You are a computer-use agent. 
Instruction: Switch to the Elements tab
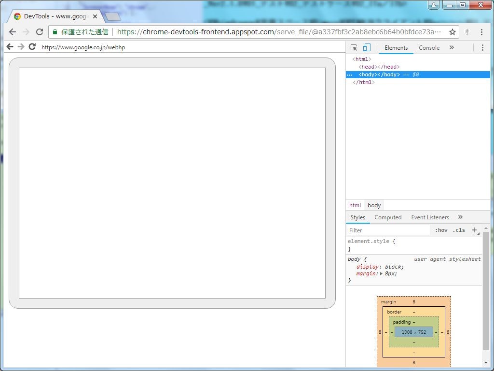coord(396,48)
